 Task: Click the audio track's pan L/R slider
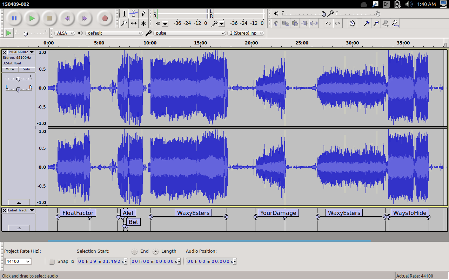(x=19, y=90)
